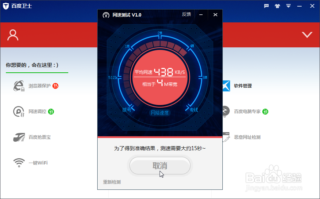Close the speed test window
Screen dimensions: 320x199
[x=215, y=15]
